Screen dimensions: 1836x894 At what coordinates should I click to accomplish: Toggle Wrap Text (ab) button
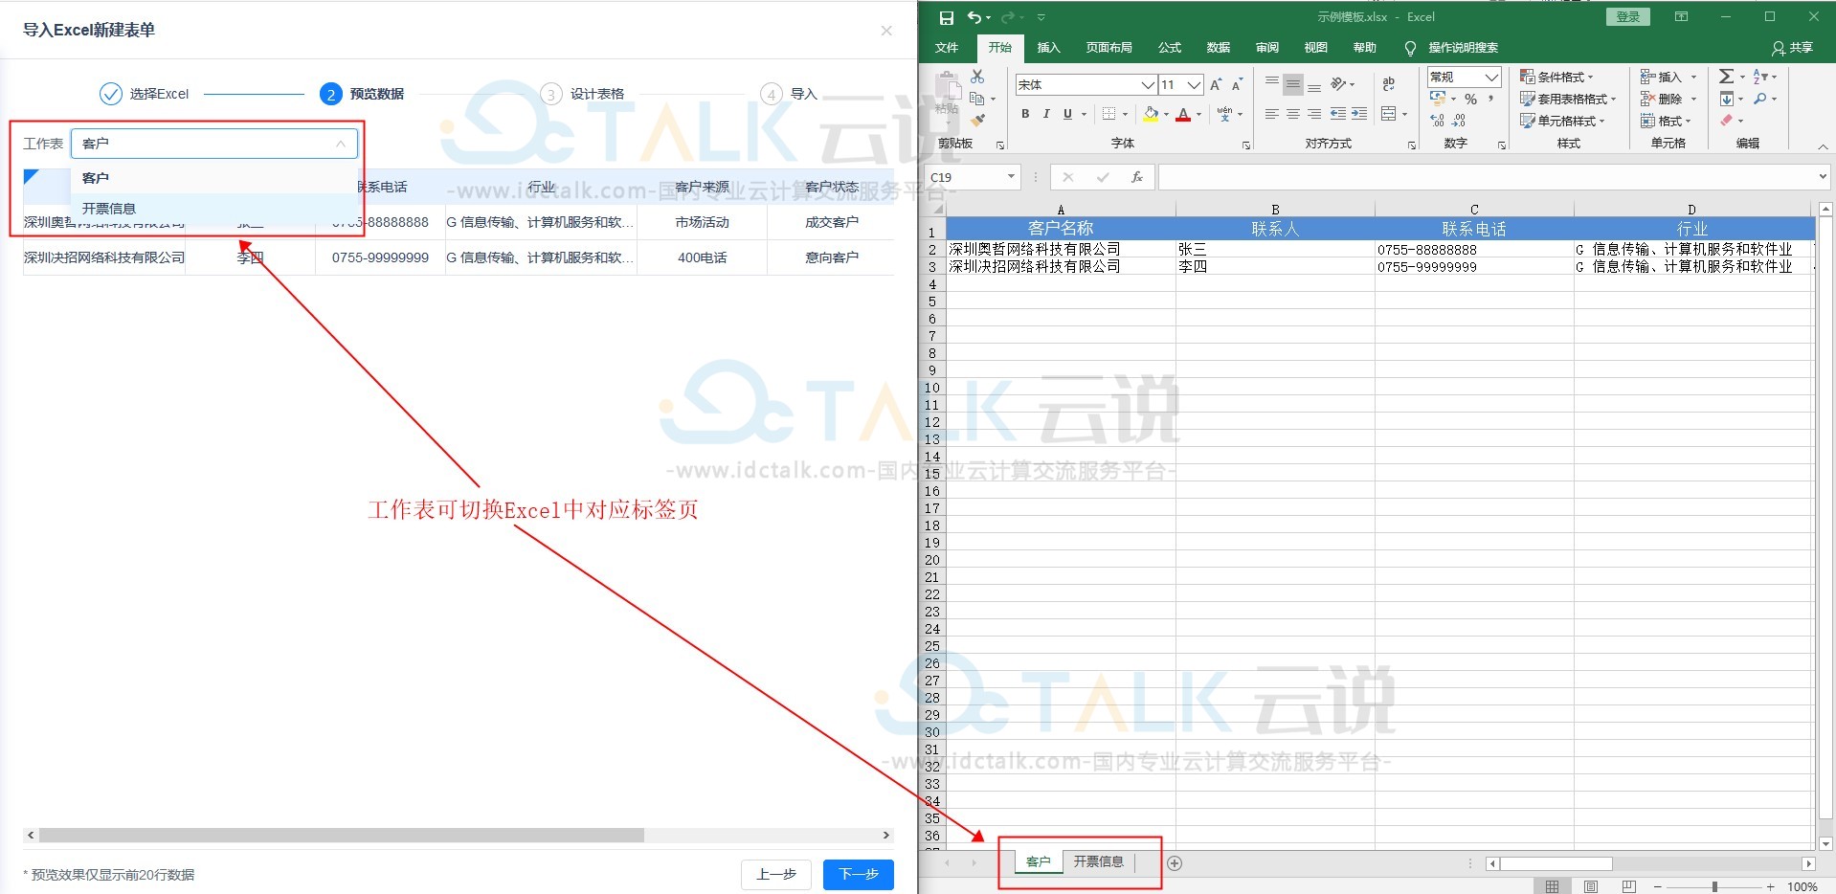(x=1389, y=84)
